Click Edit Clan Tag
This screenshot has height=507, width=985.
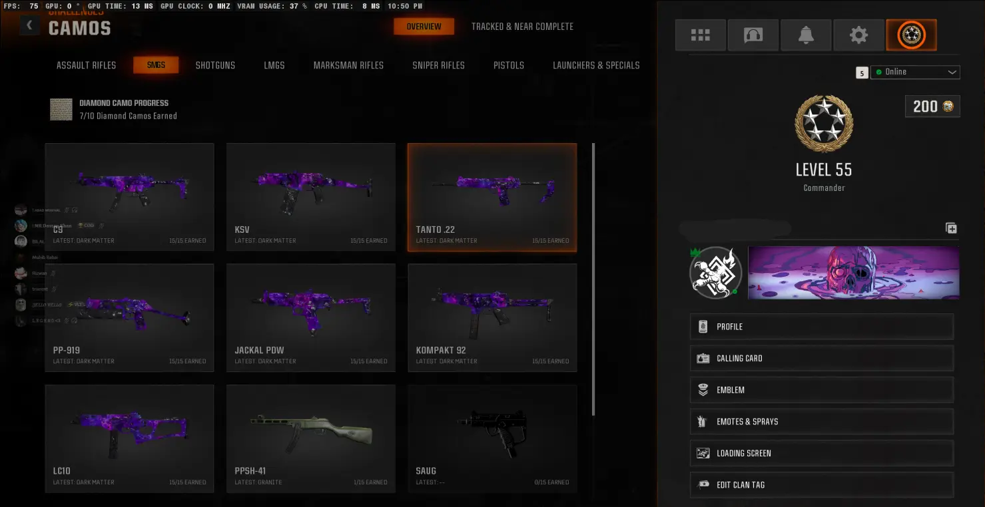(822, 484)
